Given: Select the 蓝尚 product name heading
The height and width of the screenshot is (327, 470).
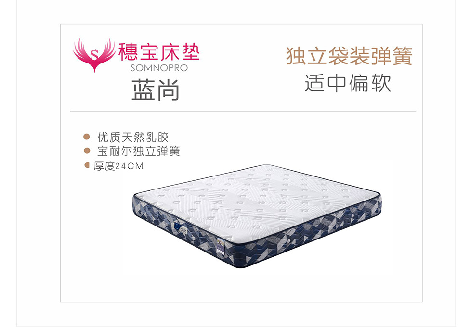Looking at the screenshot, I should (155, 90).
